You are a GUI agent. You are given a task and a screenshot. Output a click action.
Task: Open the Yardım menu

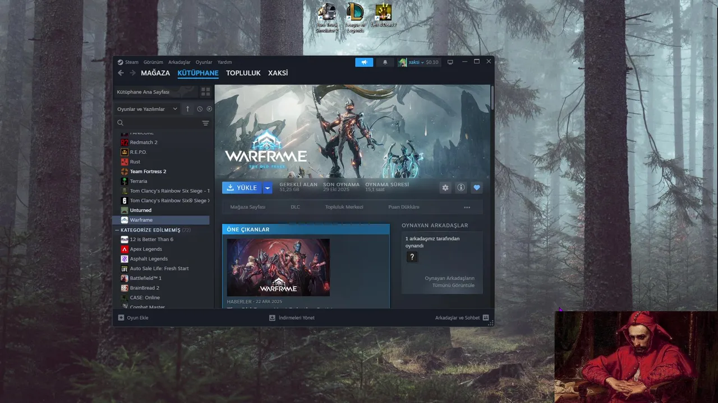224,62
